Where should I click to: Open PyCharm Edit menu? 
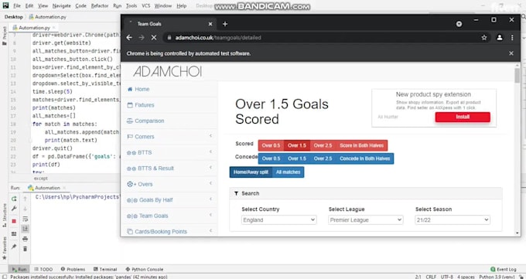pyautogui.click(x=29, y=5)
